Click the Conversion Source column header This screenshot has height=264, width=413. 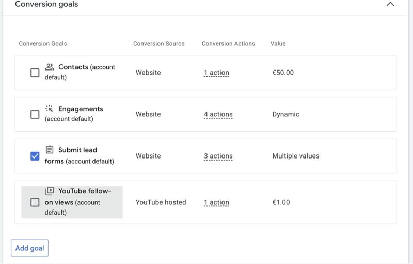(x=159, y=44)
